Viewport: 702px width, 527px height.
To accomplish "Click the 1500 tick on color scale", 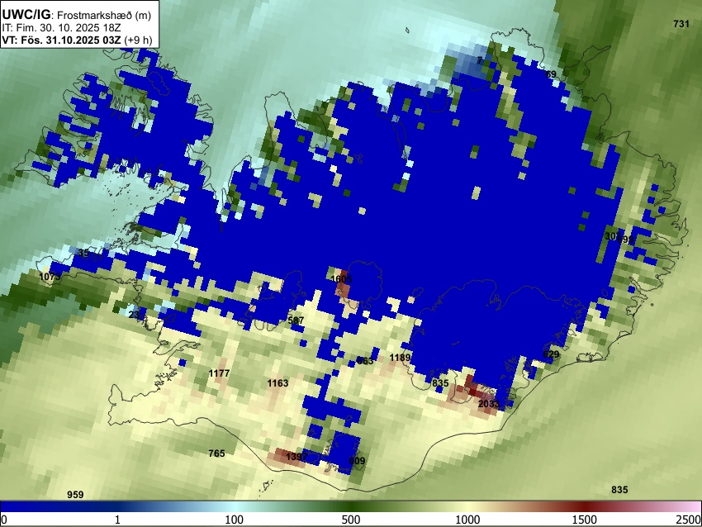I will [x=585, y=520].
